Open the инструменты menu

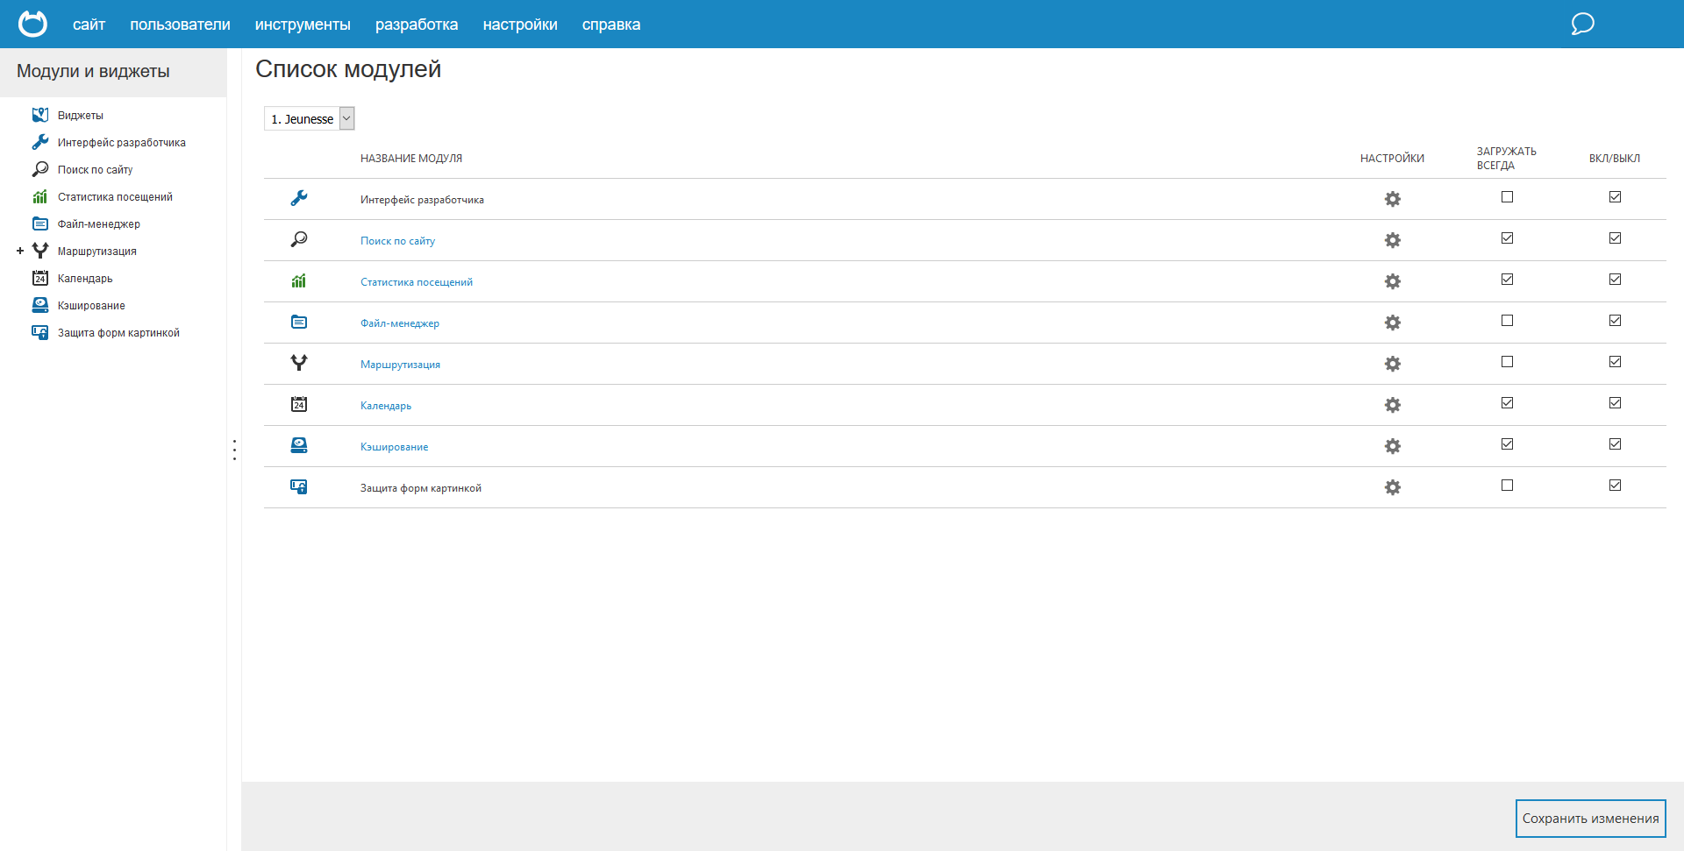coord(303,25)
